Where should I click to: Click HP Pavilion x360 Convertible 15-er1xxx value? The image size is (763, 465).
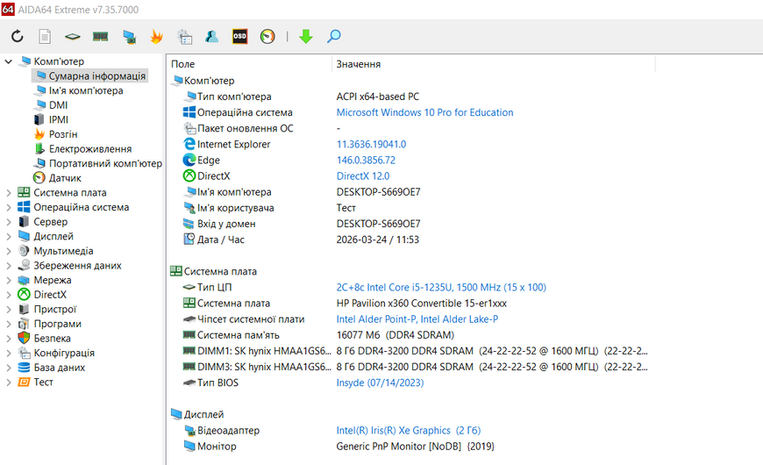coord(421,304)
